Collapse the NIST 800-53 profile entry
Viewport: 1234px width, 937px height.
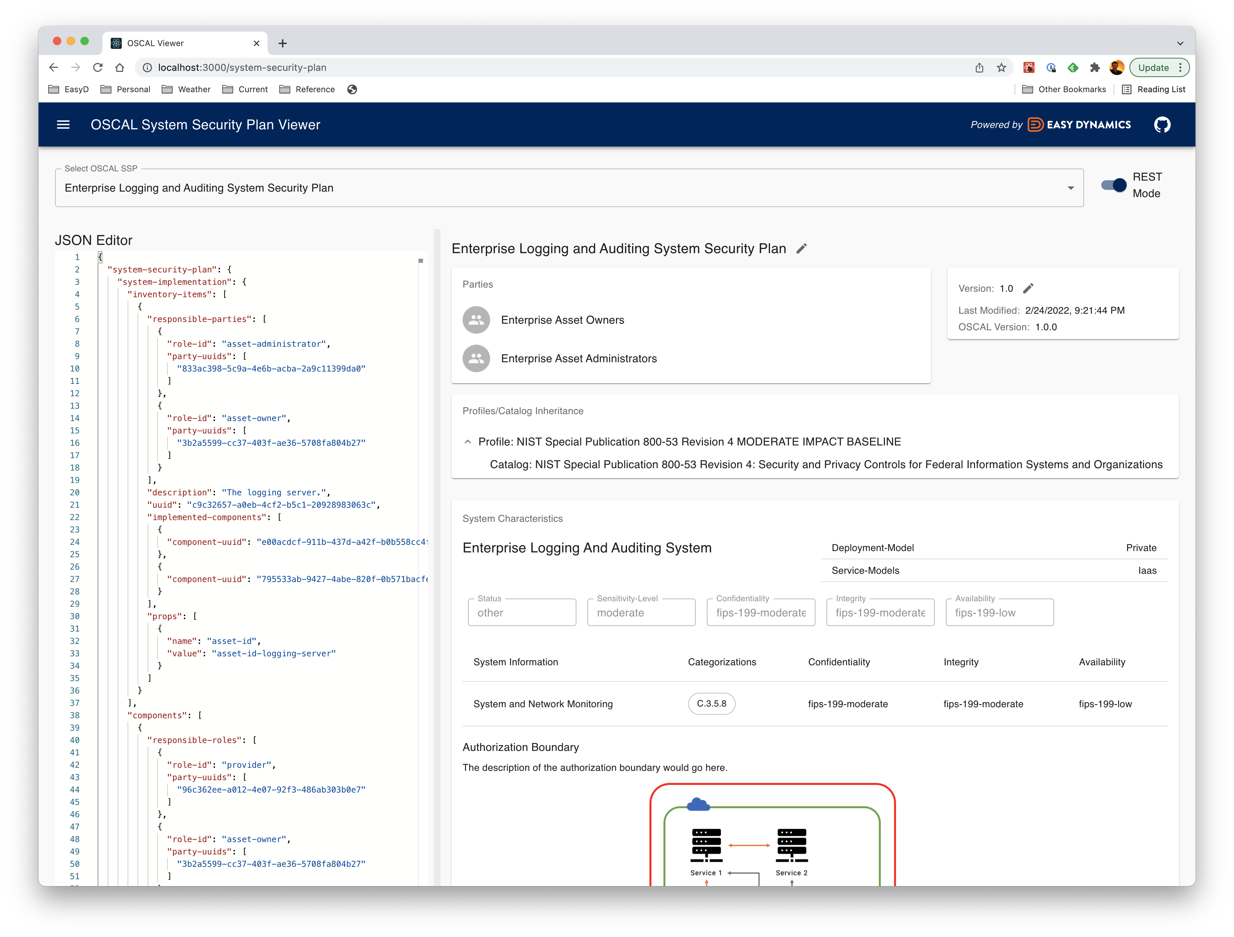pyautogui.click(x=467, y=442)
